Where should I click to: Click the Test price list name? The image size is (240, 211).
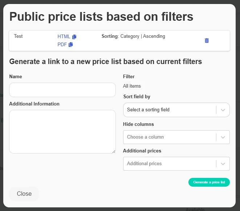18,36
